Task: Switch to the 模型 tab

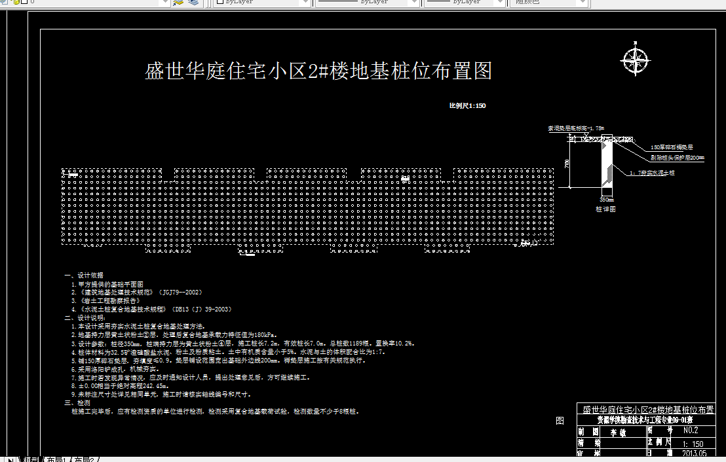Action: point(31,459)
